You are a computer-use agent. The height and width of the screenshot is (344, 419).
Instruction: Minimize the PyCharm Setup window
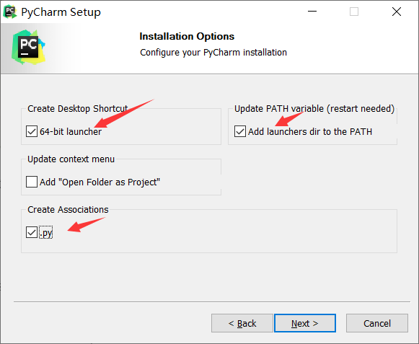312,12
